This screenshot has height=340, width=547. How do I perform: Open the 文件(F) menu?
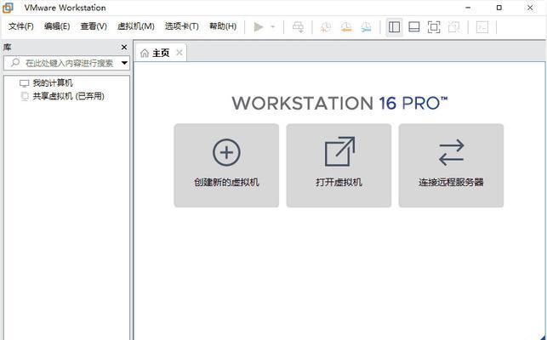pos(21,26)
